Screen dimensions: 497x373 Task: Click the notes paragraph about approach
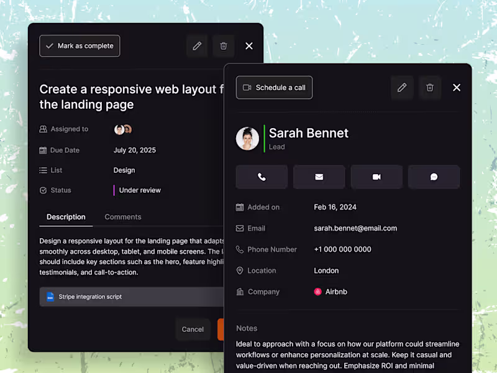pyautogui.click(x=348, y=355)
